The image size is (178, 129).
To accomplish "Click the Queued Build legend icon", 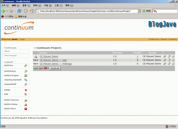I will [26, 84].
